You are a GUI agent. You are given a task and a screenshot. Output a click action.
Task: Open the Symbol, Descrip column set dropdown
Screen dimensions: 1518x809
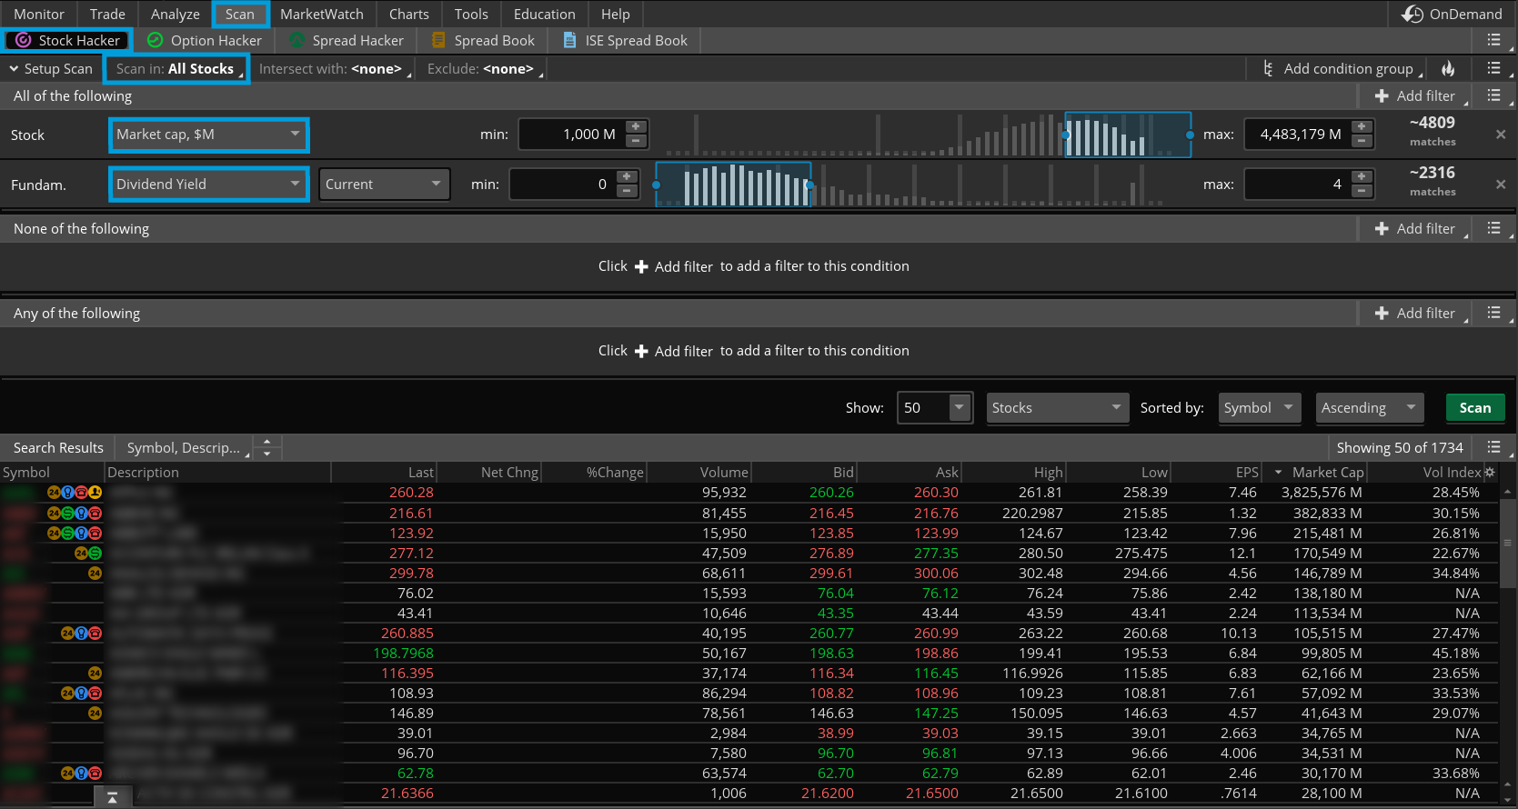coord(184,447)
